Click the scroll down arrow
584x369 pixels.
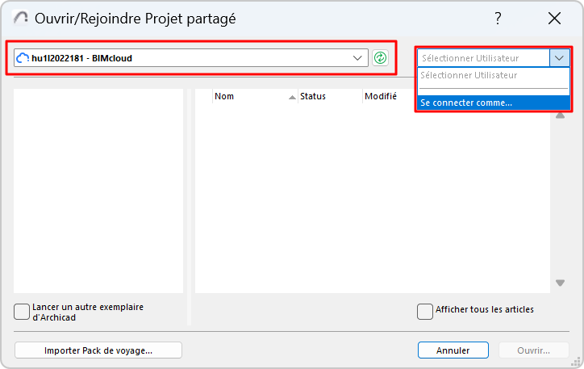[x=560, y=283]
